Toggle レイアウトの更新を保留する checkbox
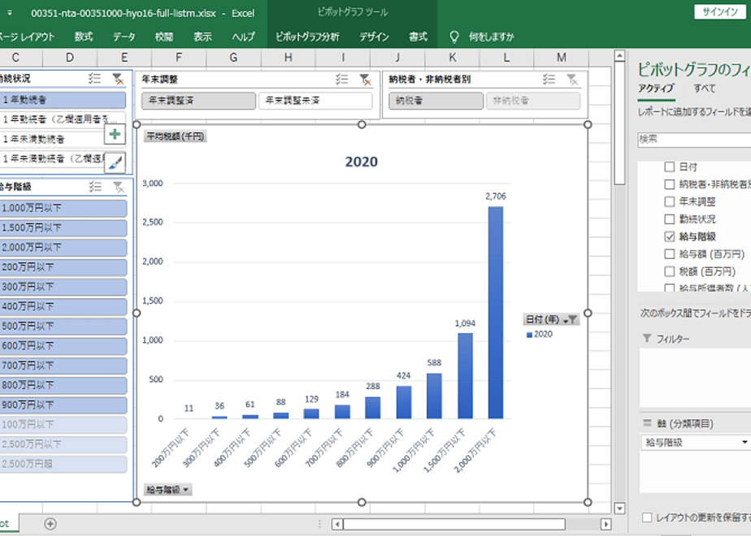Viewport: 751px width, 536px height. click(647, 517)
